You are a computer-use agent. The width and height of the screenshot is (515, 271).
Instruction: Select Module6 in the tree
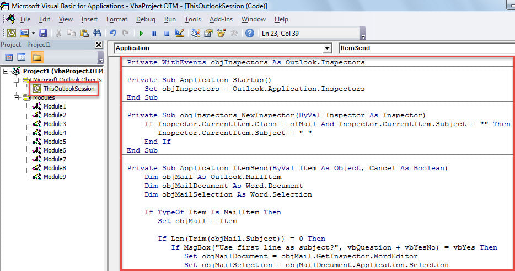click(x=55, y=150)
